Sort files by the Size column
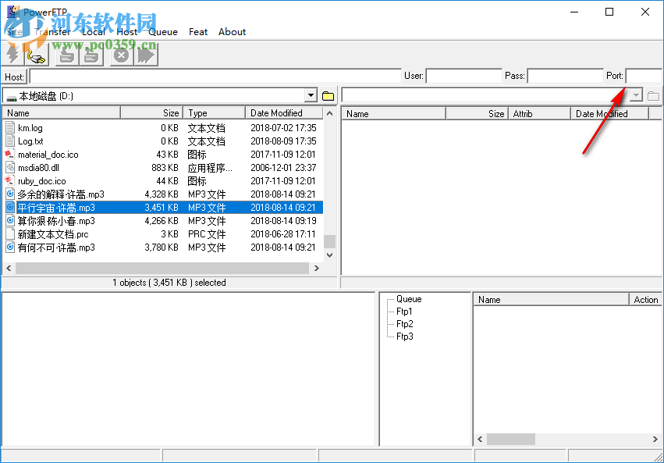Viewport: 664px width, 463px height. pyautogui.click(x=169, y=112)
